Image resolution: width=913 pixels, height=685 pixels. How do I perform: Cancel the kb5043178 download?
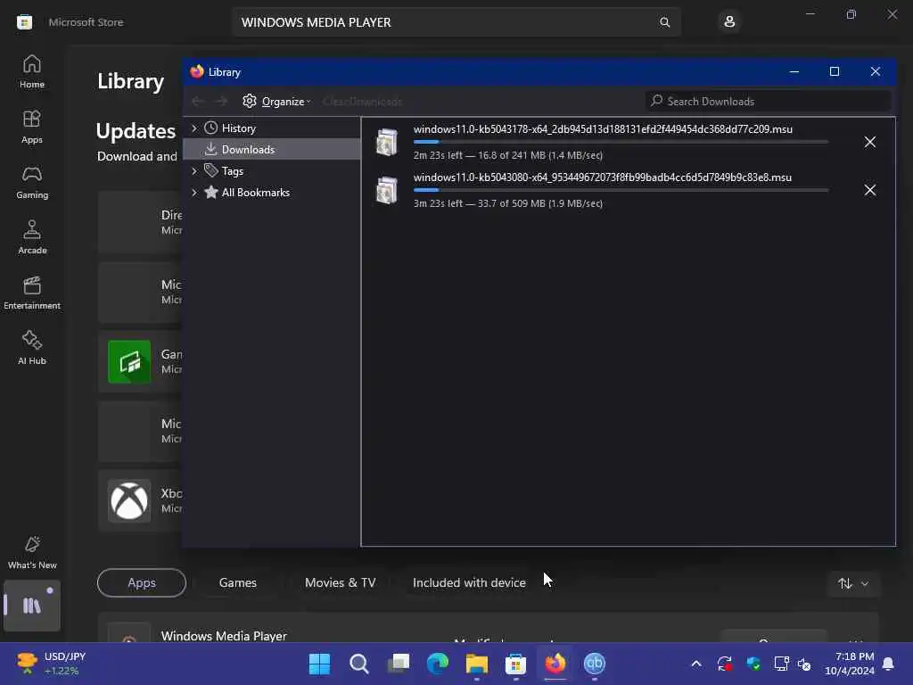point(870,142)
